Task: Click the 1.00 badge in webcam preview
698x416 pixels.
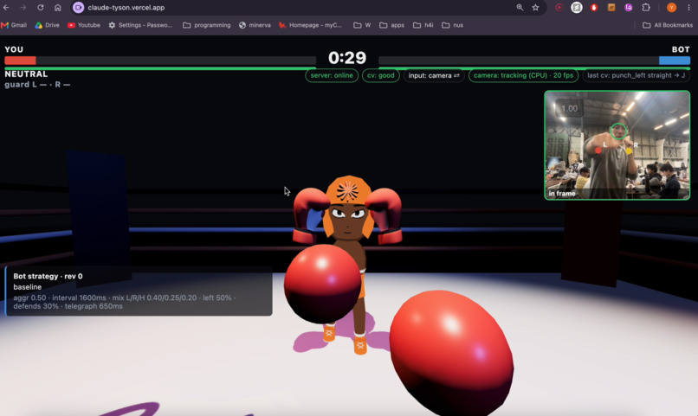Action: point(569,108)
